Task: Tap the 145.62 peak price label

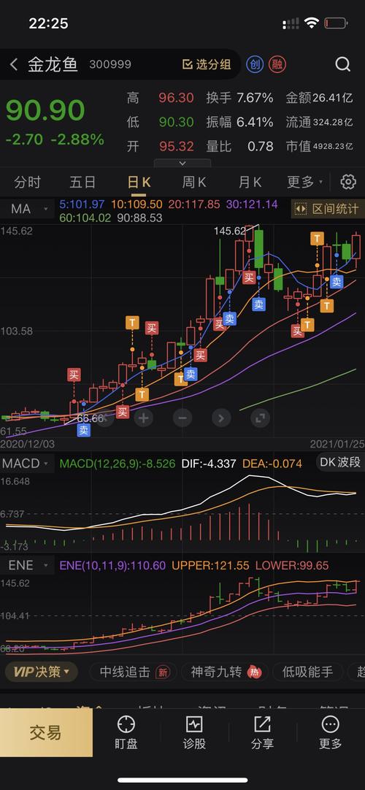Action: click(x=230, y=231)
